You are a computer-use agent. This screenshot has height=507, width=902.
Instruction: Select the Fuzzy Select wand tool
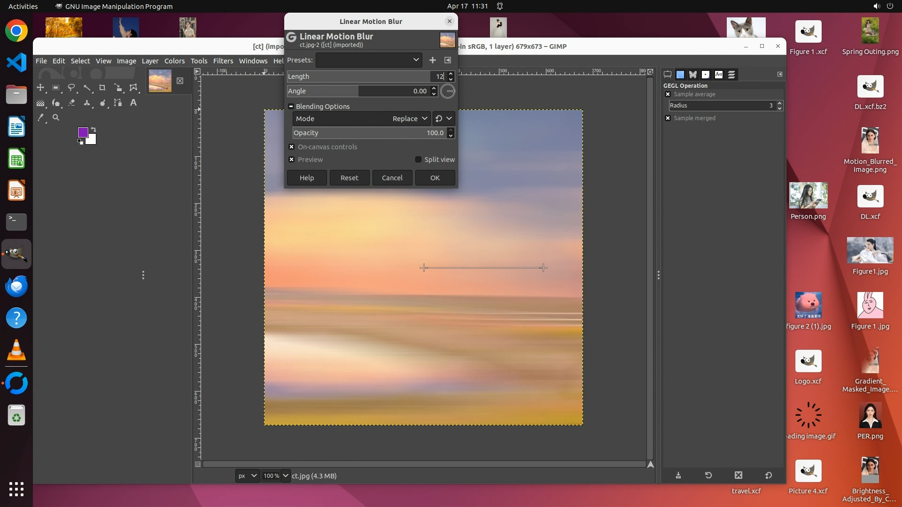tap(87, 88)
